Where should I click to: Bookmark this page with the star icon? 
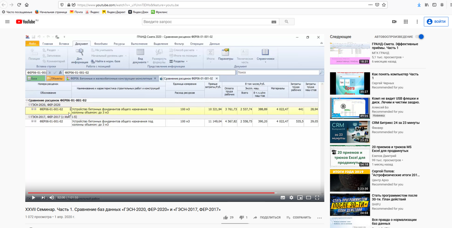[x=384, y=5]
